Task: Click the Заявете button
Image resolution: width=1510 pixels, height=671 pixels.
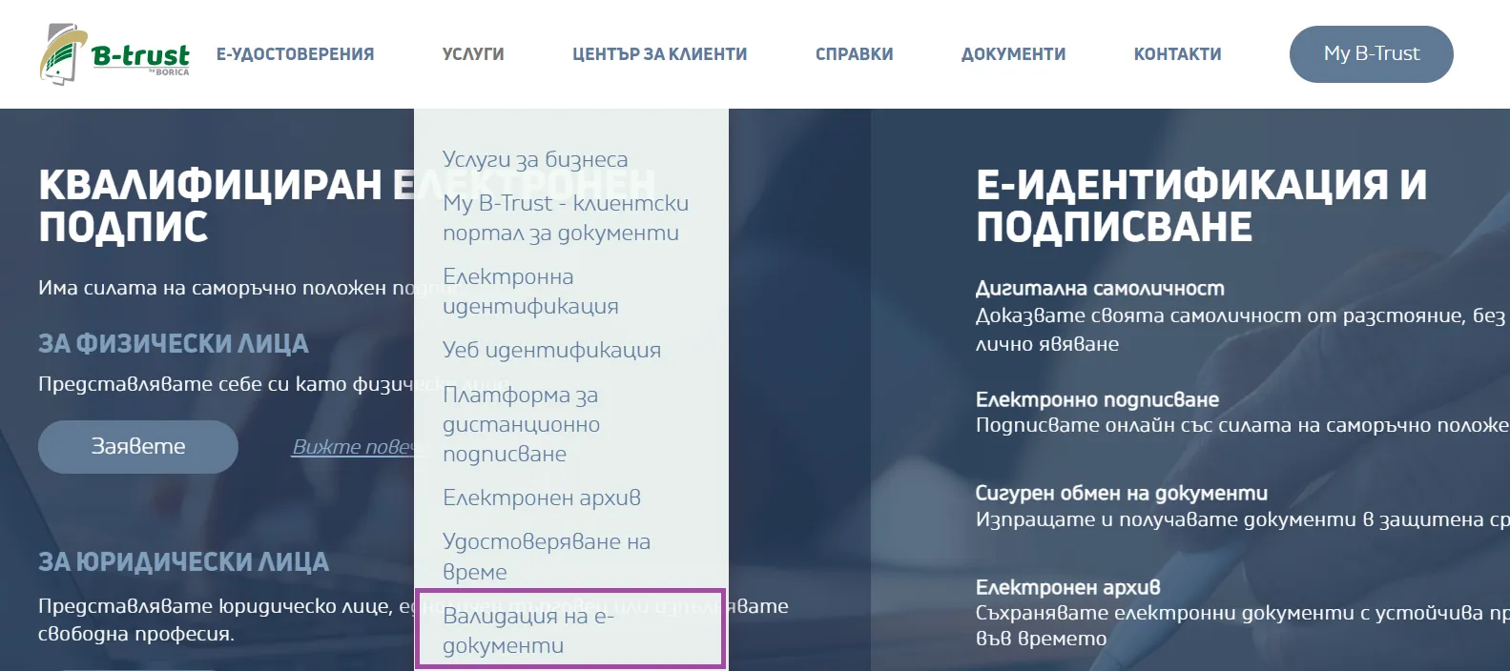Action: (138, 446)
